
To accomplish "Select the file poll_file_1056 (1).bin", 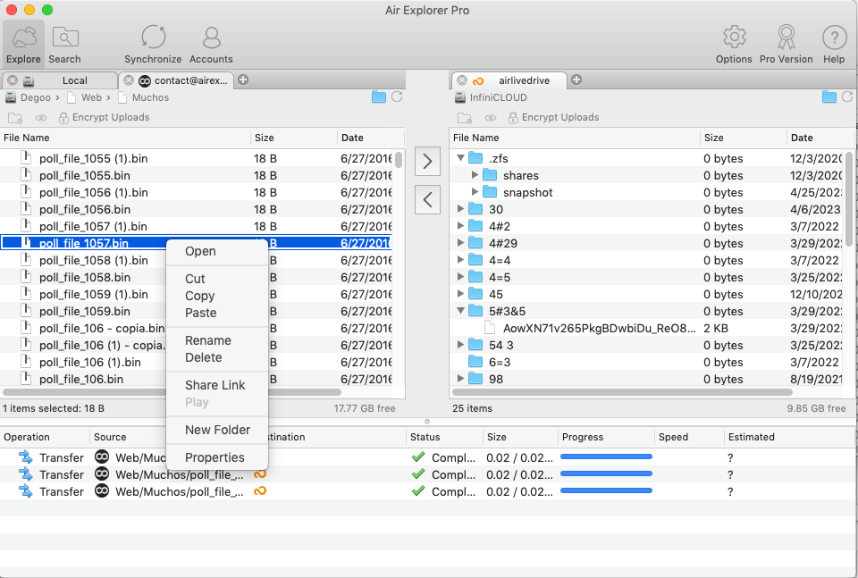I will coord(196,192).
